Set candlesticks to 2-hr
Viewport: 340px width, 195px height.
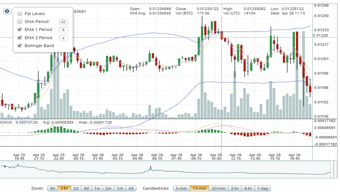(235, 188)
